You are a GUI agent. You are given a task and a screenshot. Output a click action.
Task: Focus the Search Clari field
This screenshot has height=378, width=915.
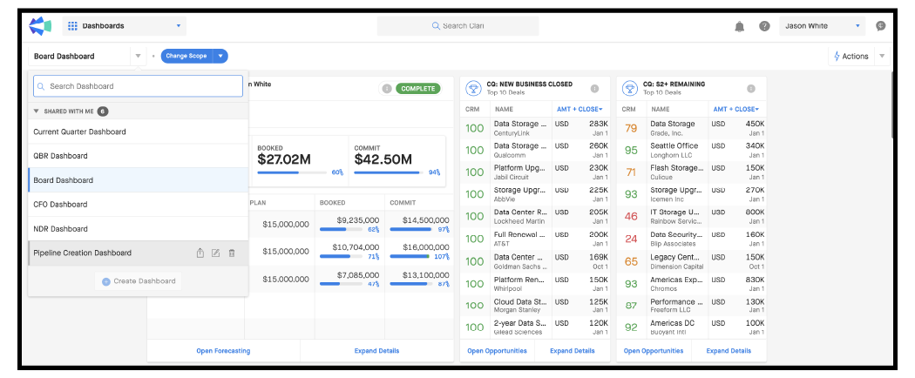click(457, 25)
